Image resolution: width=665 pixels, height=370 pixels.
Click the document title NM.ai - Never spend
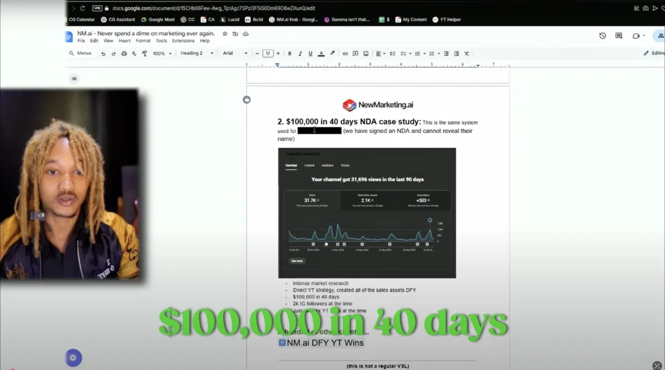click(146, 33)
